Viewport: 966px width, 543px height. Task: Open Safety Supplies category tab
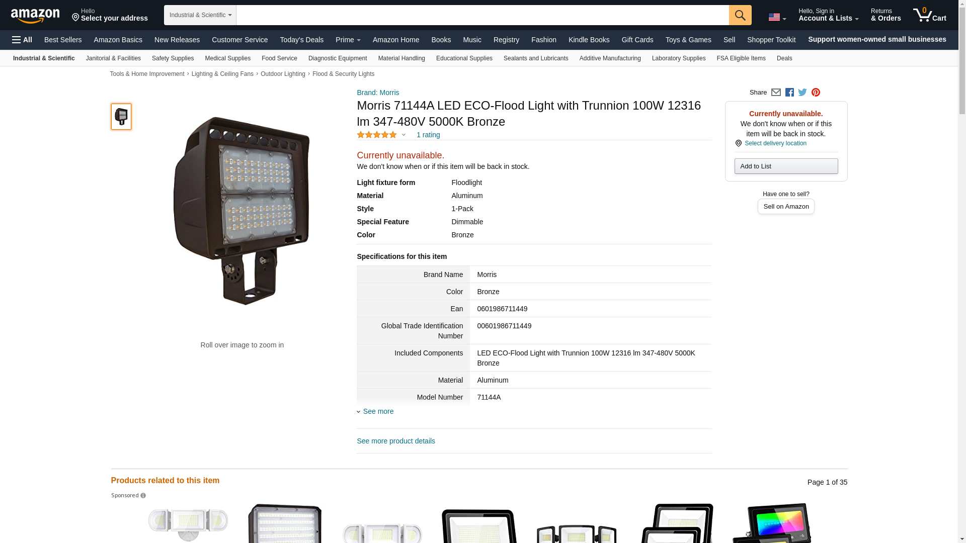click(x=173, y=58)
